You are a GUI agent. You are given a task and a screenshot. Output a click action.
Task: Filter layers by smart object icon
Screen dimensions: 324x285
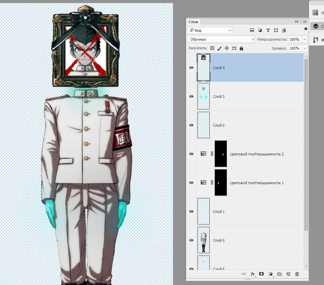[284, 30]
